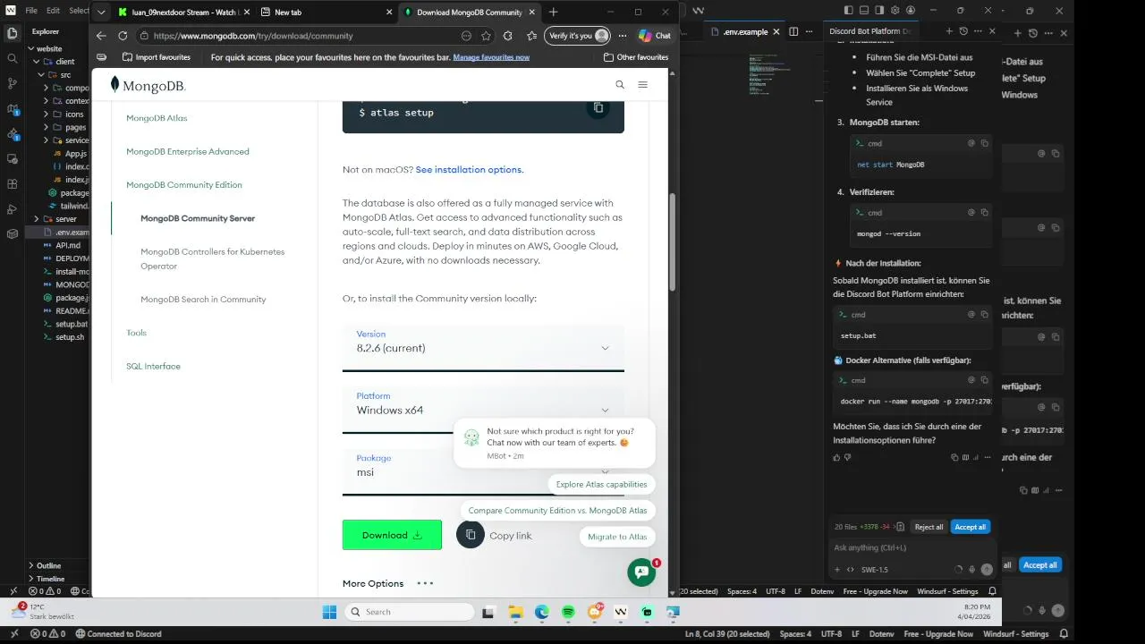Click the green Download button
Screen dimensions: 1145x644
click(x=392, y=535)
